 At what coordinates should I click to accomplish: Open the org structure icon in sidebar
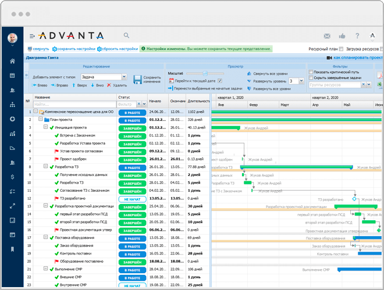[x=12, y=105]
